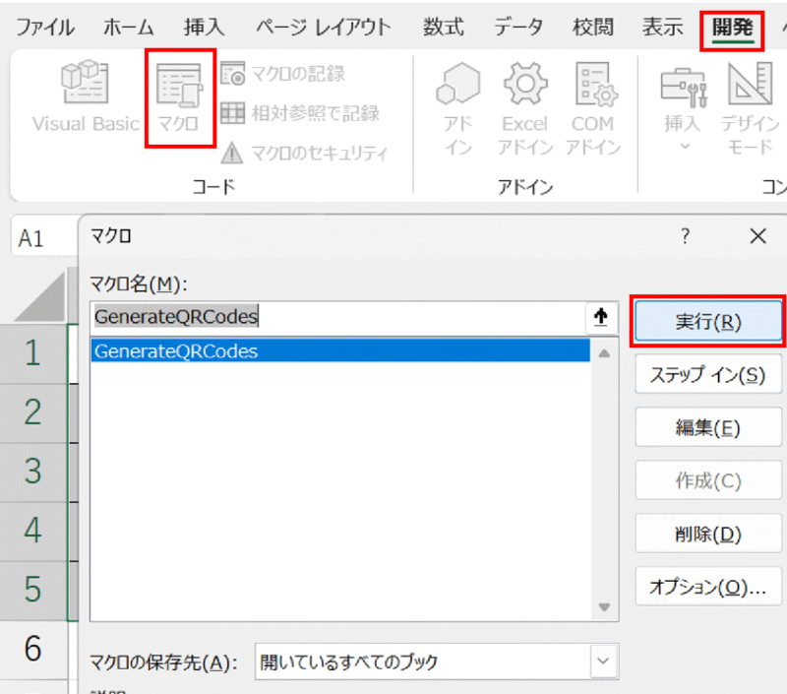Click the dialog help question mark
This screenshot has width=787, height=694.
coord(685,236)
